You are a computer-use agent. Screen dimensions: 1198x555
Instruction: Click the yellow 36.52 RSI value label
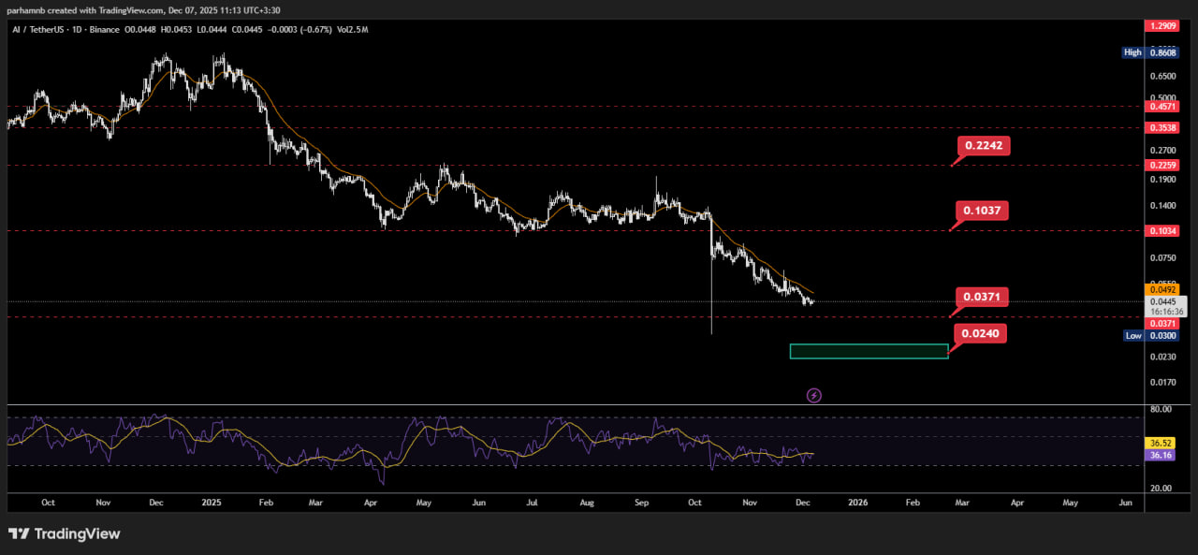pyautogui.click(x=1161, y=442)
